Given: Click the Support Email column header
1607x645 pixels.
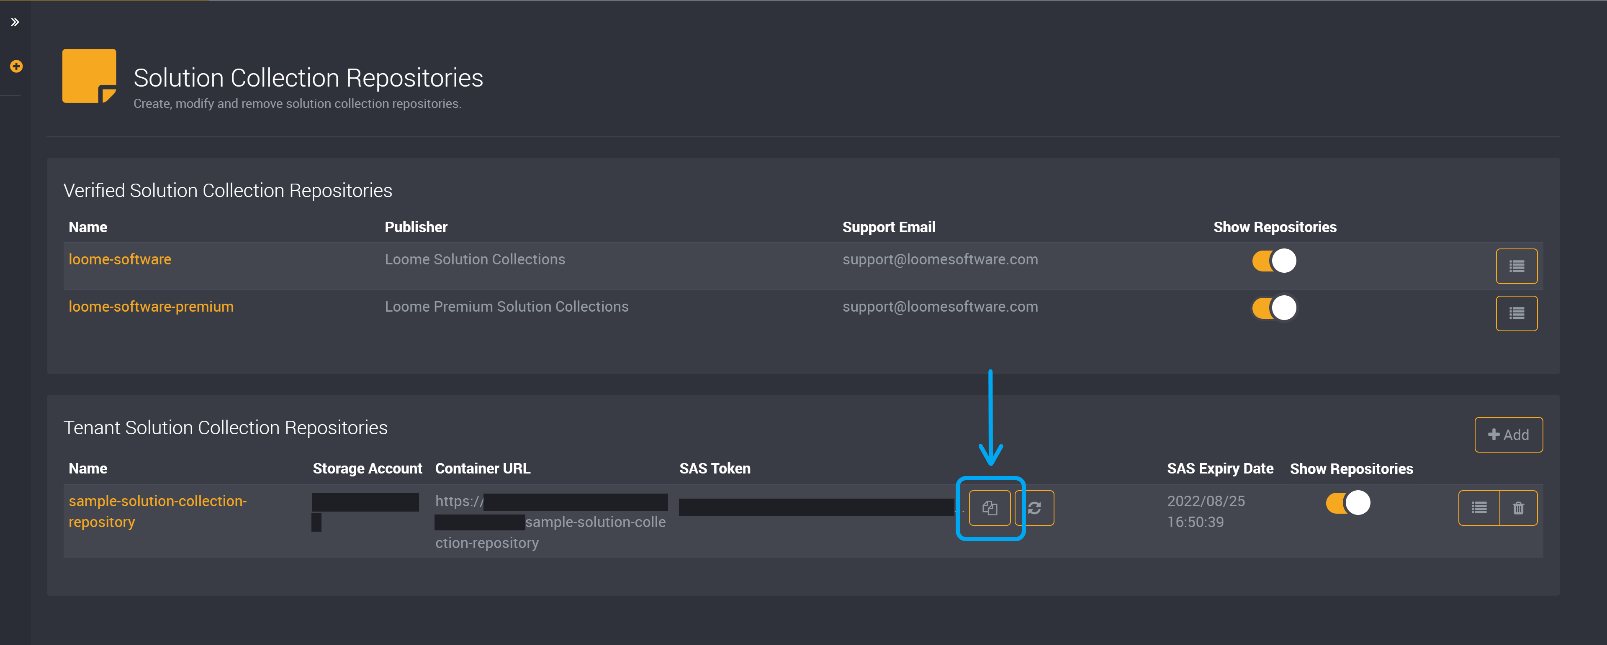Looking at the screenshot, I should (x=889, y=227).
